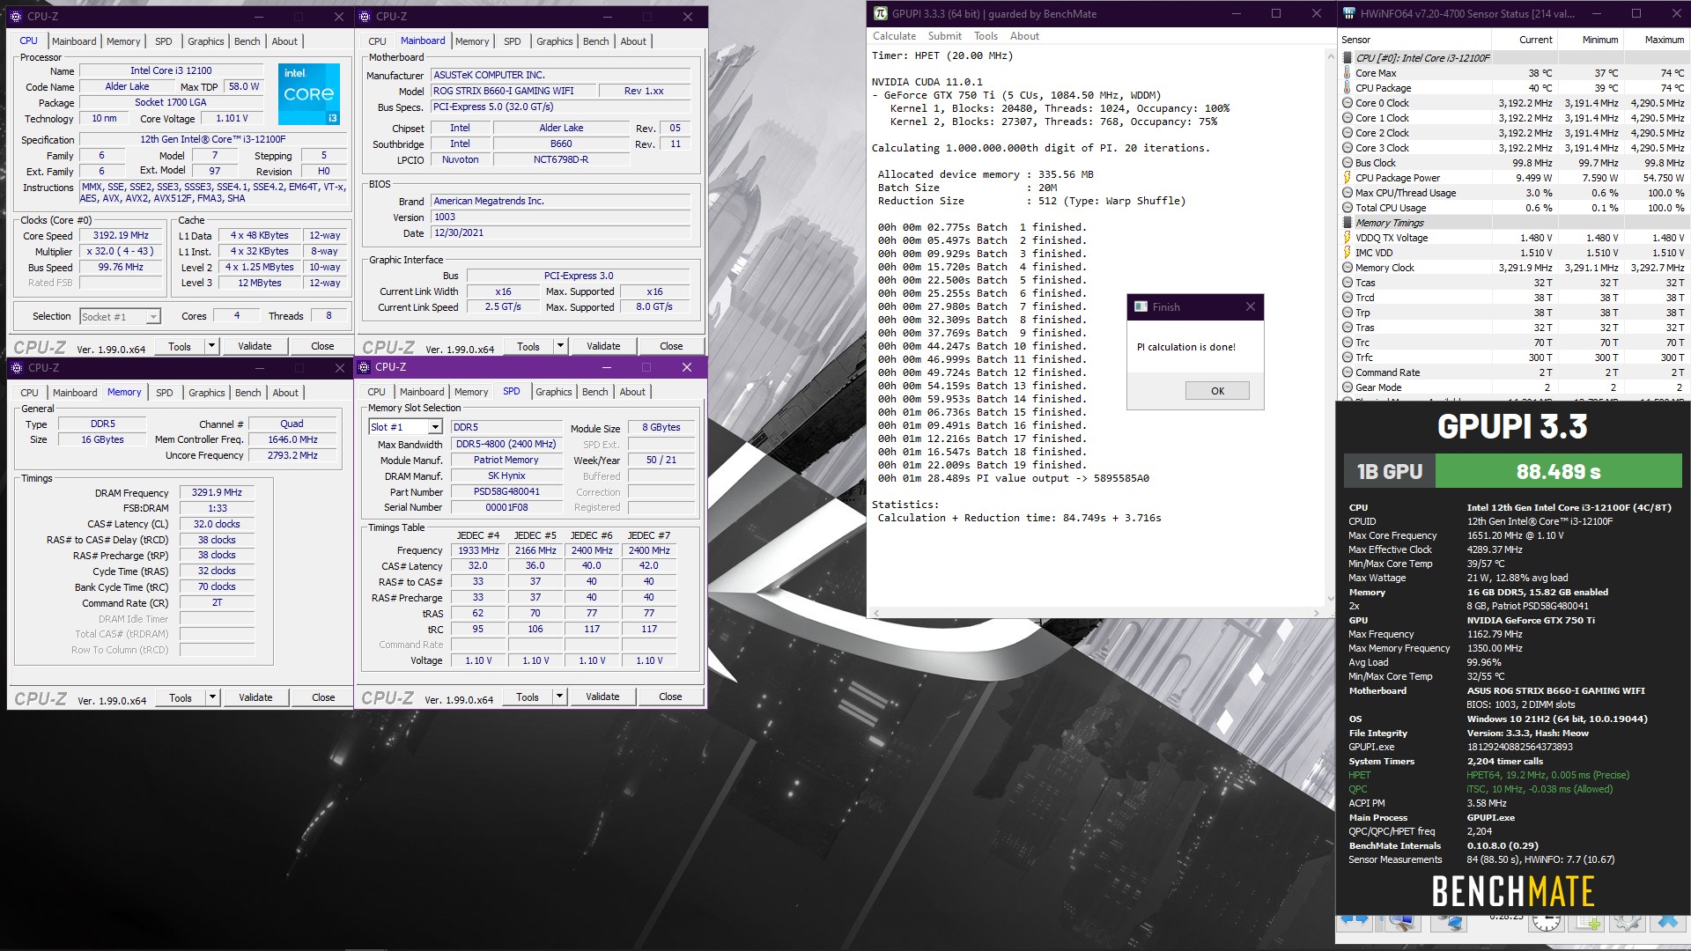Switch to Graphics tab in Mainboard CPU-Z window

coord(554,41)
